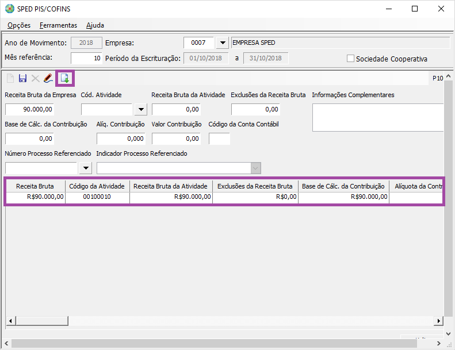Click the Informações Complementares text area
This screenshot has height=350, width=455.
click(x=378, y=117)
